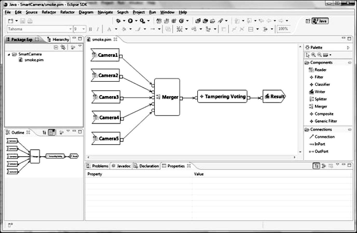Choose the Merger palette tool

pyautogui.click(x=318, y=106)
